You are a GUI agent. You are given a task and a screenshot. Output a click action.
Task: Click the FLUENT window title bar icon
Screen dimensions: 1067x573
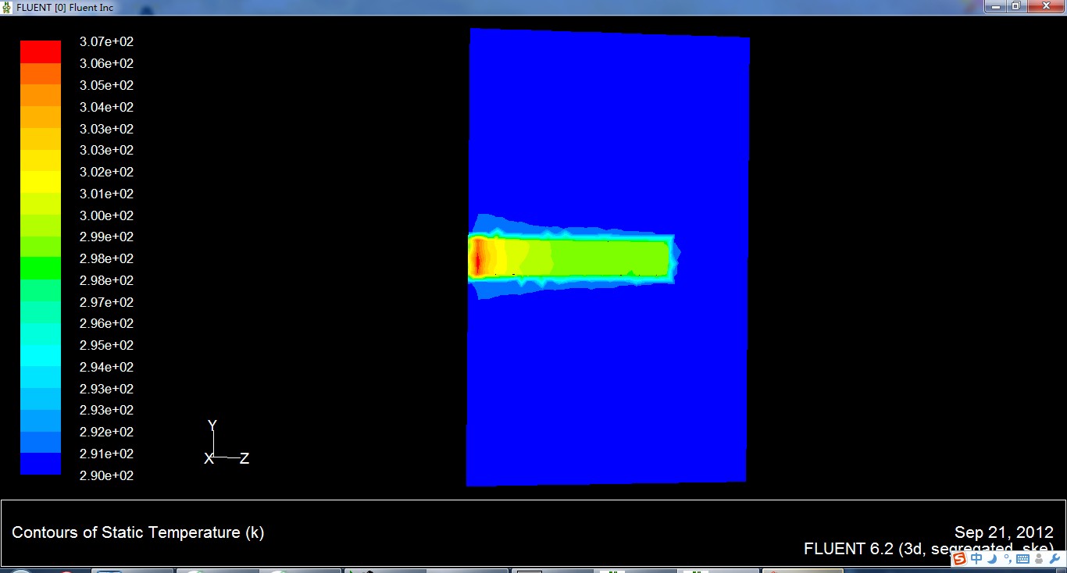(x=8, y=7)
